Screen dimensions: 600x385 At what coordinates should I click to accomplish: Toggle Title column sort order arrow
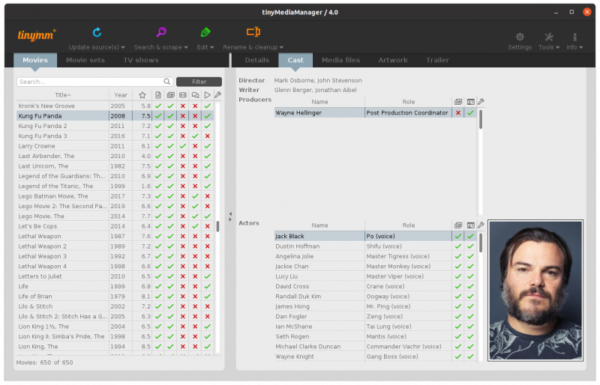[x=69, y=95]
